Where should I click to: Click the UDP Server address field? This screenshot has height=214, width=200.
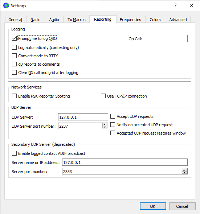click(83, 117)
